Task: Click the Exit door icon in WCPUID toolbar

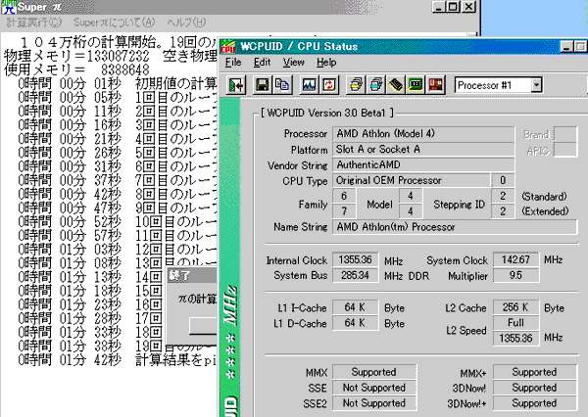Action: (x=236, y=85)
